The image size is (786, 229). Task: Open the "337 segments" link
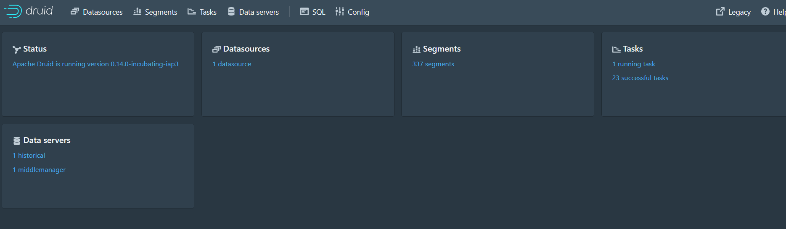[433, 64]
